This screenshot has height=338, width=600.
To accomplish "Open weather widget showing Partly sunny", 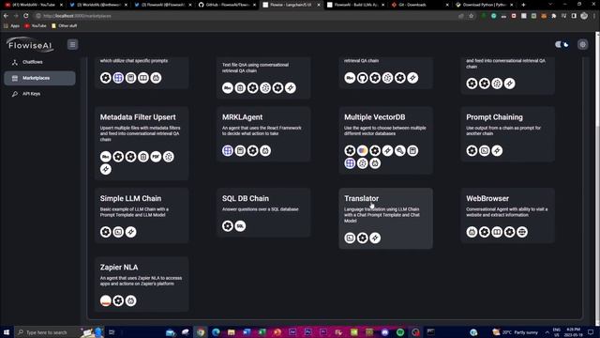I will [515, 332].
